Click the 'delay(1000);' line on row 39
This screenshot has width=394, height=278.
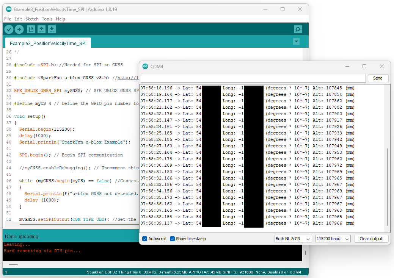pos(35,136)
